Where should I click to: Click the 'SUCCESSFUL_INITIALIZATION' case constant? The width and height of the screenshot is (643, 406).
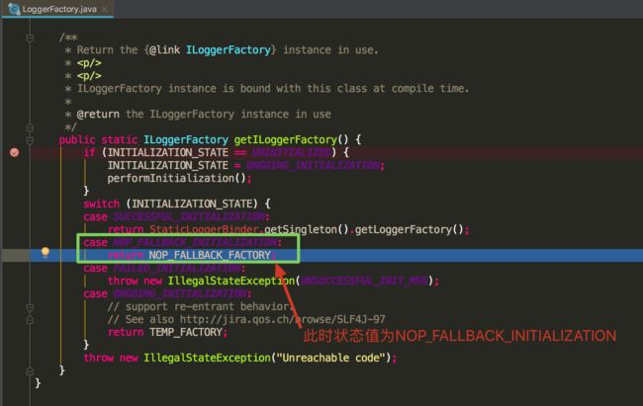[189, 216]
